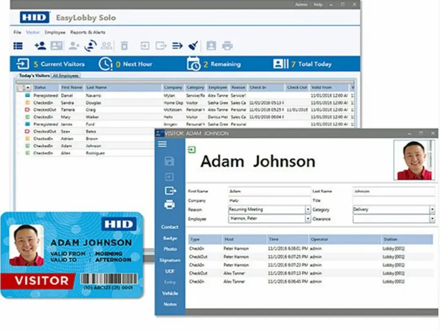Click the broom clear toolbar icon
This screenshot has height=330, width=440.
tap(193, 46)
